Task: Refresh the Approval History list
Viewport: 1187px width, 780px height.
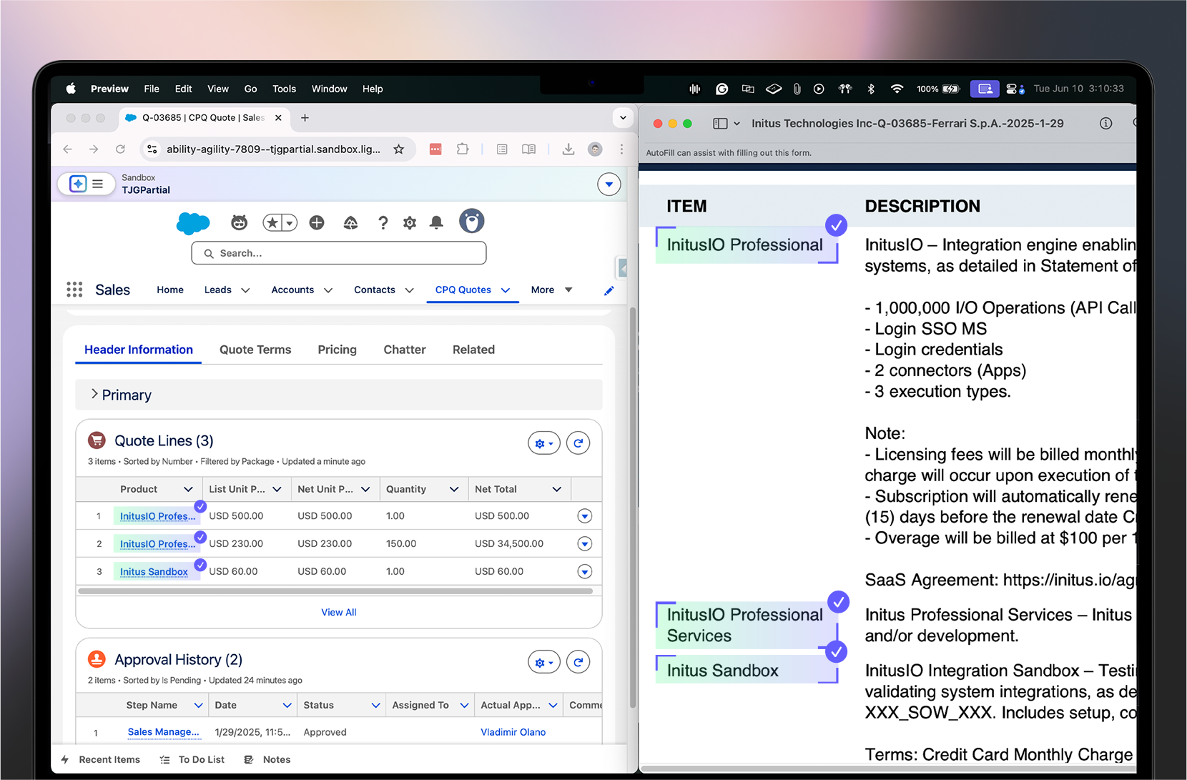Action: [578, 662]
